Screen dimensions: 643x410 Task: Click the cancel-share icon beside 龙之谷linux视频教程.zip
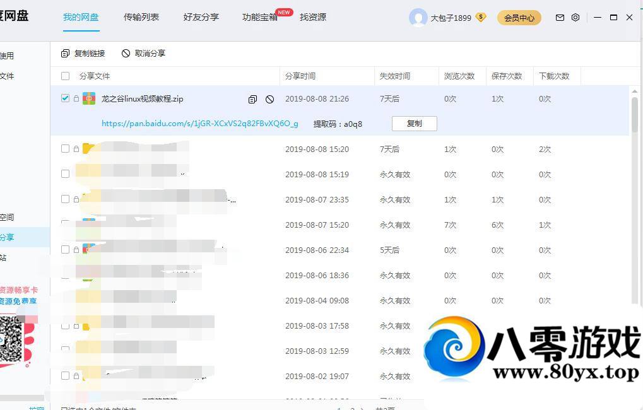point(269,99)
